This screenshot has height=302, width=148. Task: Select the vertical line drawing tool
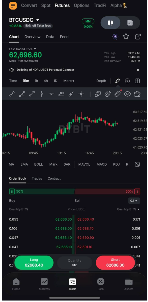42,94
